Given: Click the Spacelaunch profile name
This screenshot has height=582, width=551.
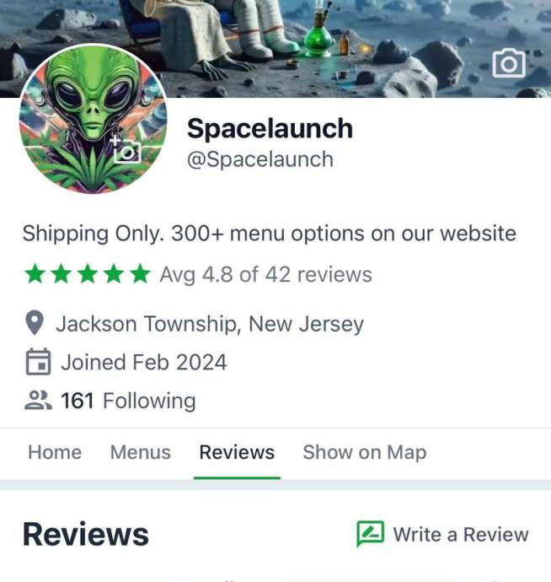Looking at the screenshot, I should click(x=270, y=128).
